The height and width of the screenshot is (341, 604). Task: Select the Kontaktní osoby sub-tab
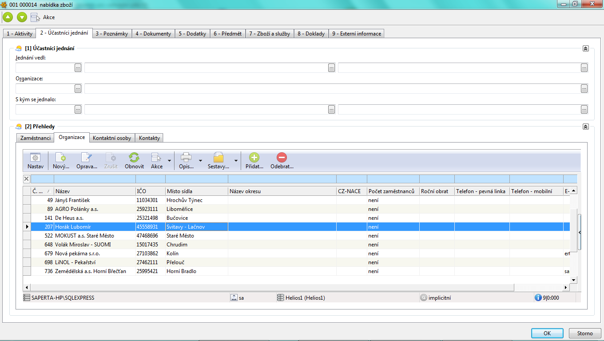(112, 138)
